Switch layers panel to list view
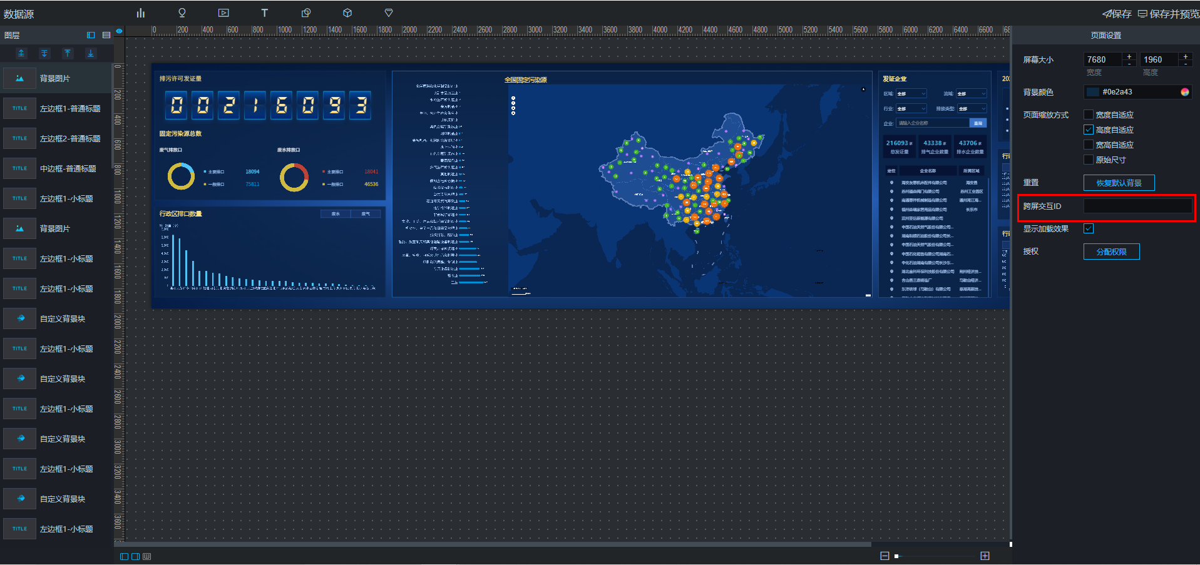This screenshot has width=1200, height=565. coord(106,35)
